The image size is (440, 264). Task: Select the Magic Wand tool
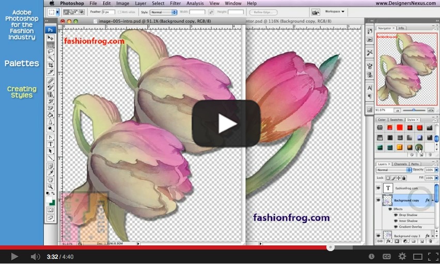tap(51, 58)
